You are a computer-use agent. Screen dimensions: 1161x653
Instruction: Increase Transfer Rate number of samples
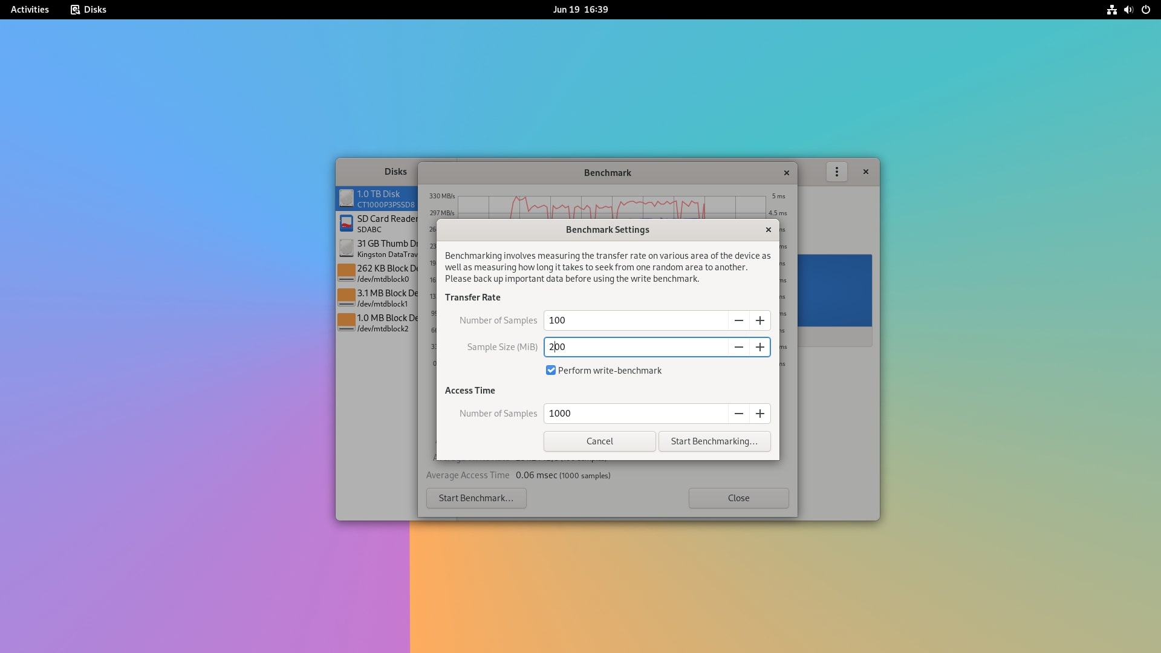(759, 320)
